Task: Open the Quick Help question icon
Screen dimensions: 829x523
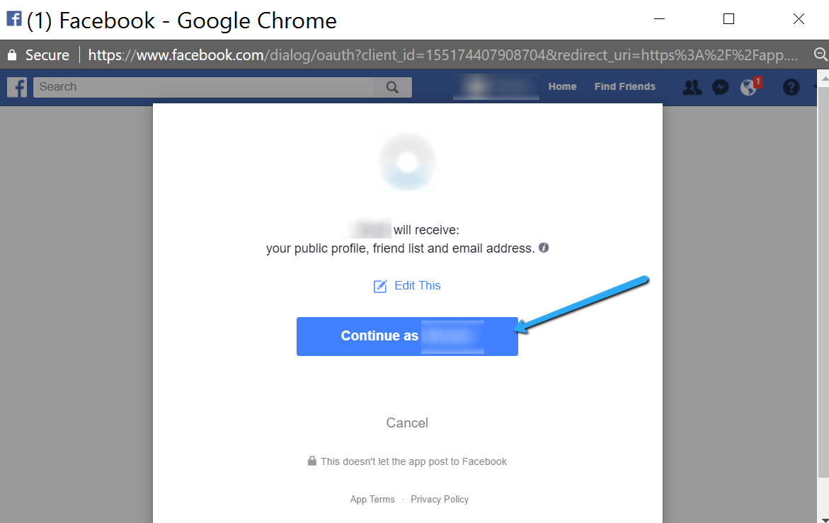Action: point(791,87)
